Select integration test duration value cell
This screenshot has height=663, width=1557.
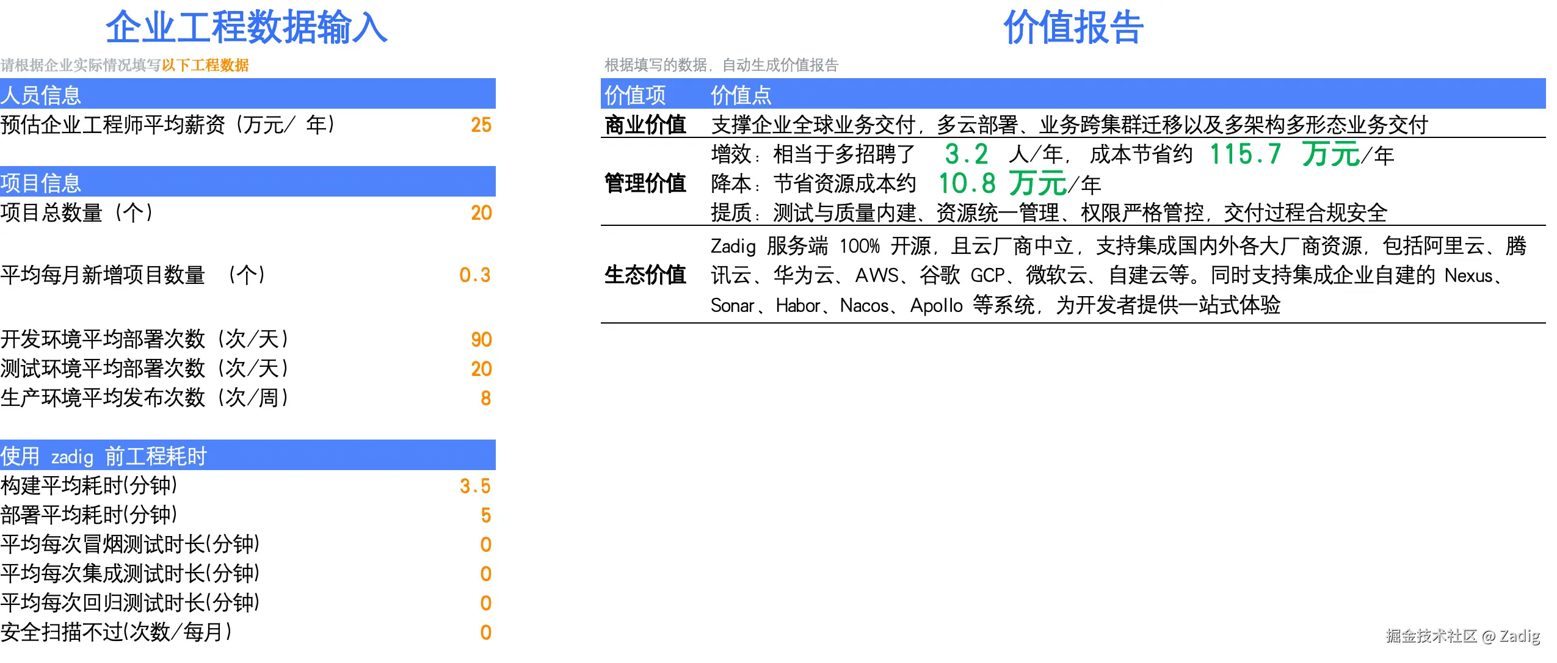pos(485,574)
